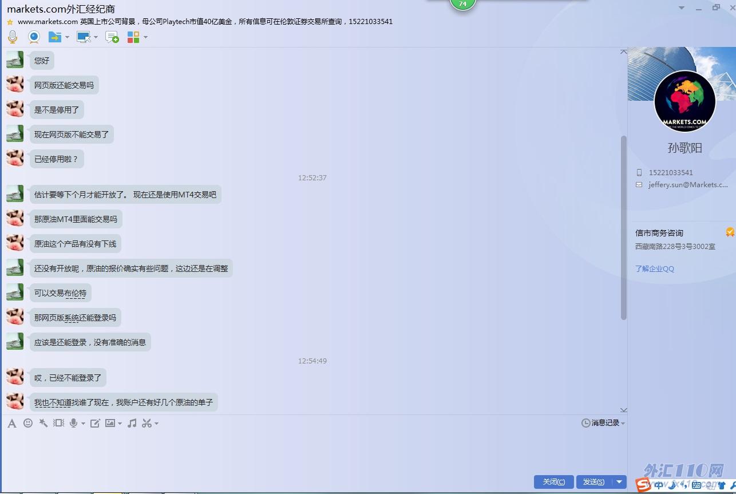
Task: Click the jeffery.sun@Markets.c... email address
Action: (688, 185)
